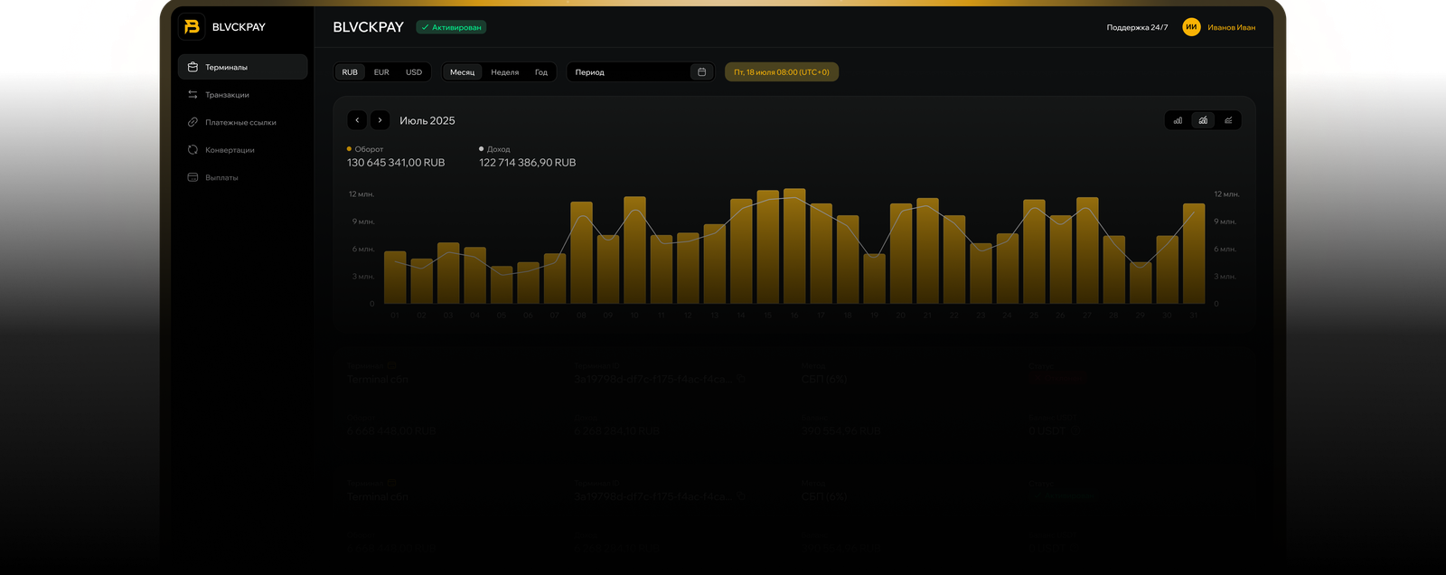Switch the range to Год
Image resolution: width=1446 pixels, height=575 pixels.
541,72
